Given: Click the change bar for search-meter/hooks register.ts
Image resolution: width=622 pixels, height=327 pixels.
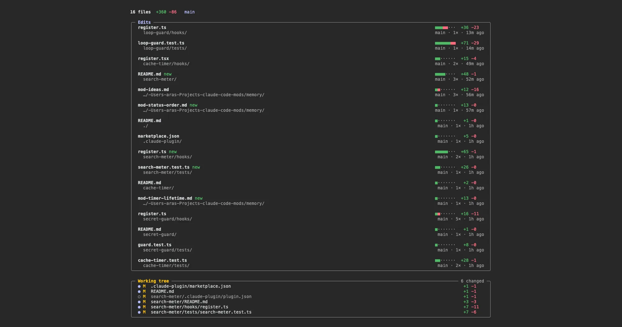Looking at the screenshot, I should pos(445,152).
